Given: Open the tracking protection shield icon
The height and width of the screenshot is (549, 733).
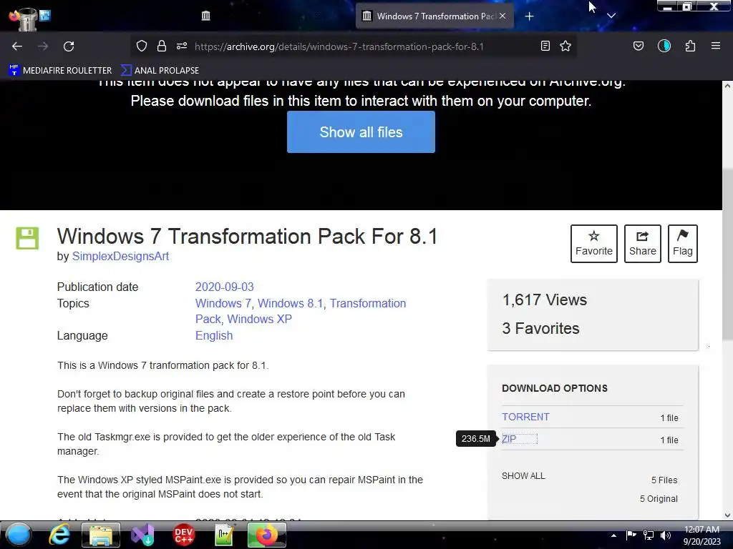Looking at the screenshot, I should click(x=142, y=46).
